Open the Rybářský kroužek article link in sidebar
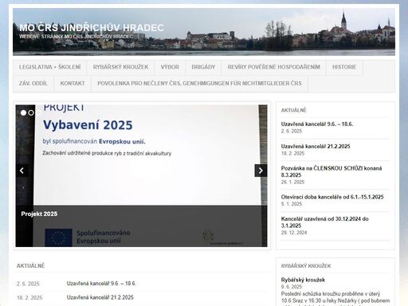Screen dimensions: 408x306 point(303,280)
